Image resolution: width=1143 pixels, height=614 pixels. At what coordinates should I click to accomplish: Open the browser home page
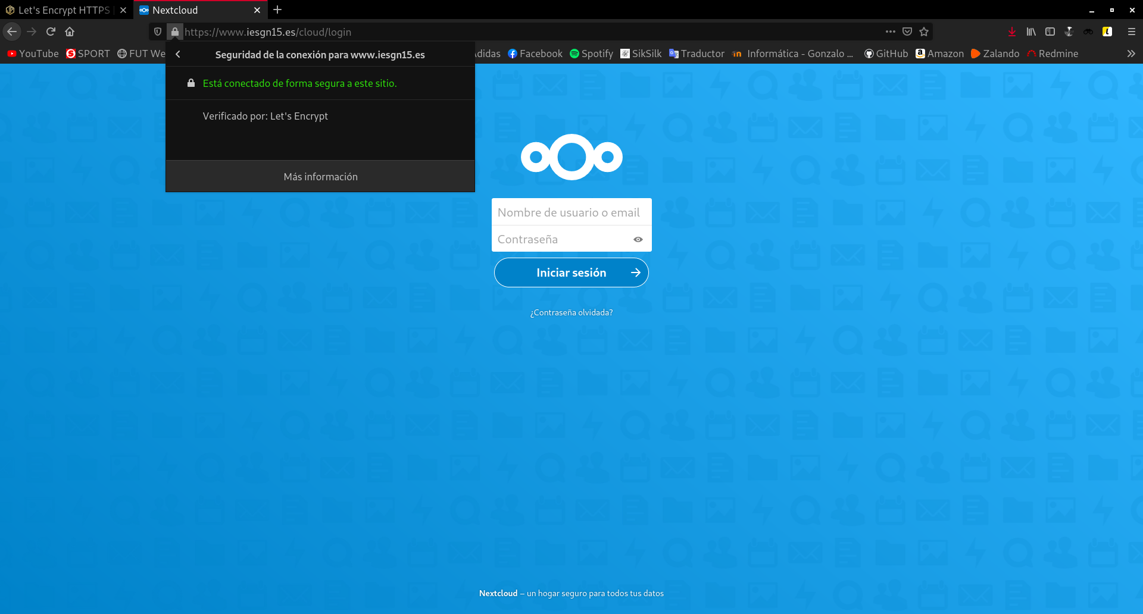[x=70, y=32]
